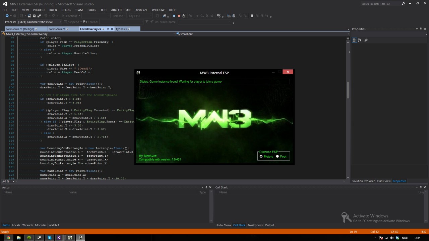Image resolution: width=429 pixels, height=241 pixels.
Task: Open the Modules tab
Action: click(41, 225)
